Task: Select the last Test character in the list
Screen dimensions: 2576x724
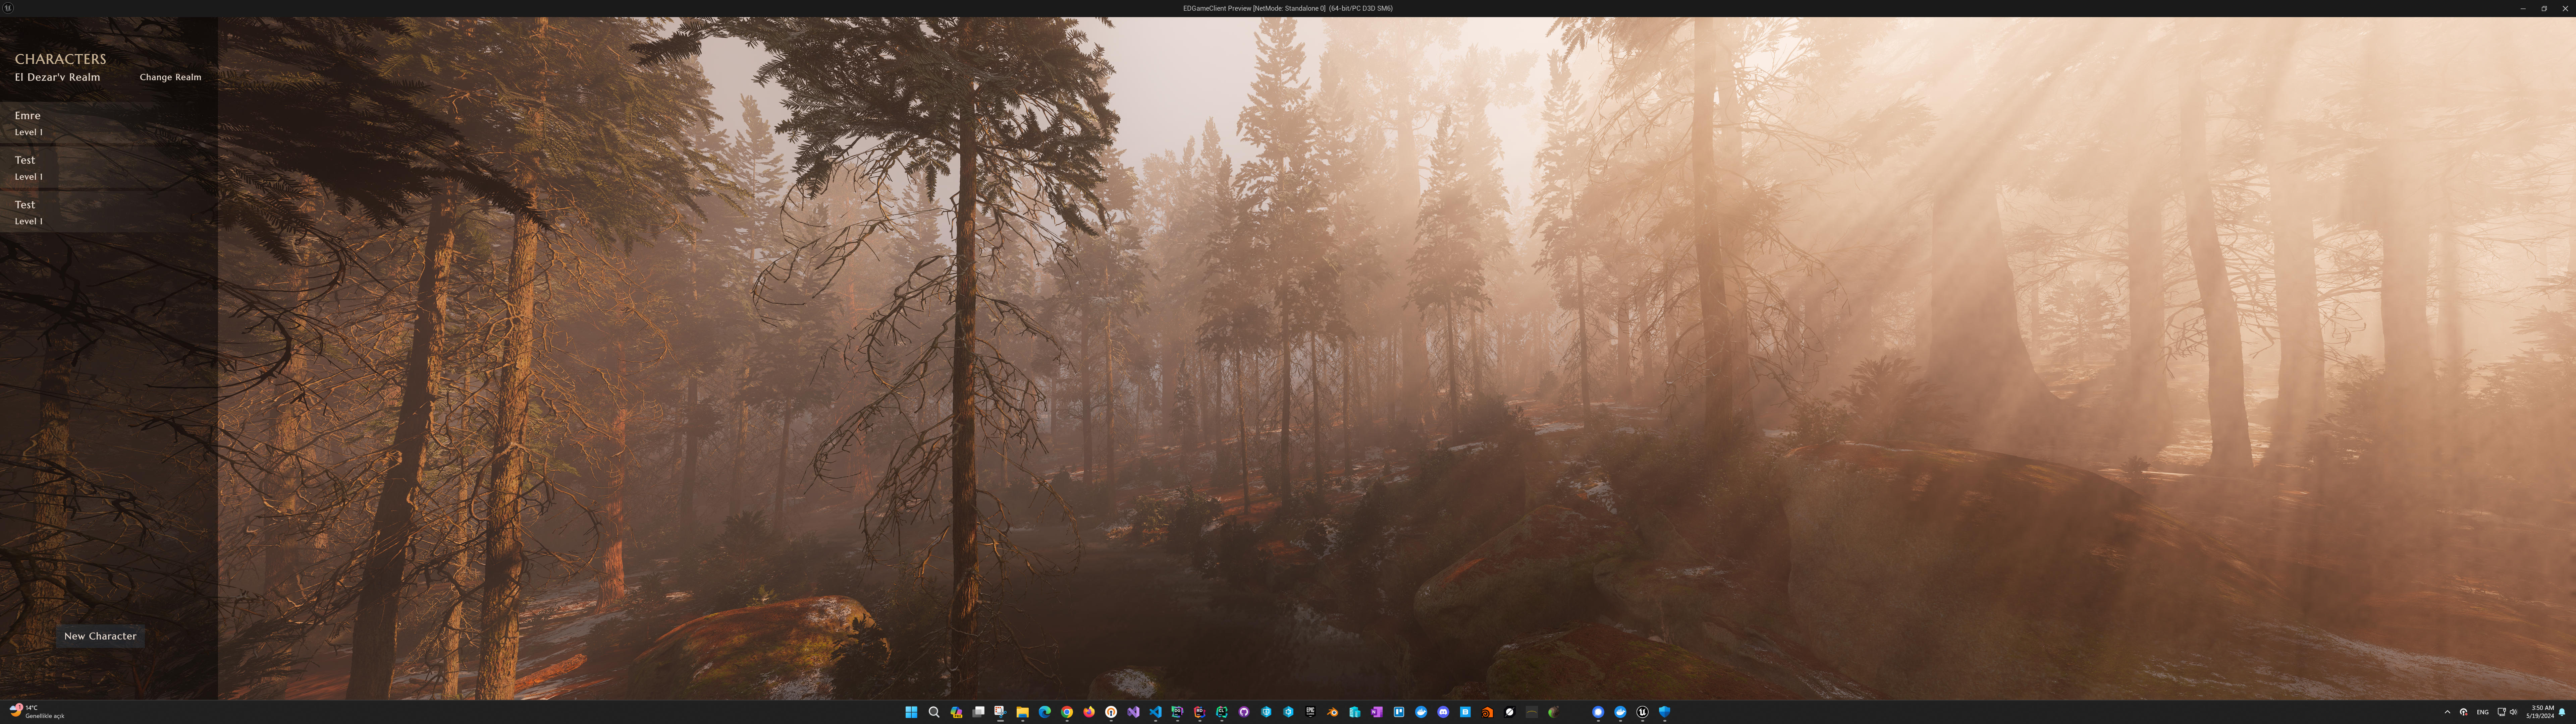Action: coord(109,212)
